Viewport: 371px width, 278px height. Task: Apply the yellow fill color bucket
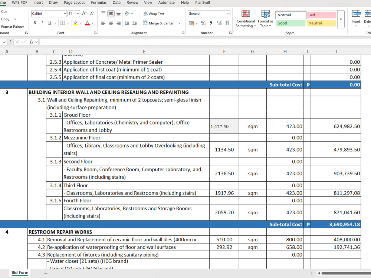click(x=75, y=23)
